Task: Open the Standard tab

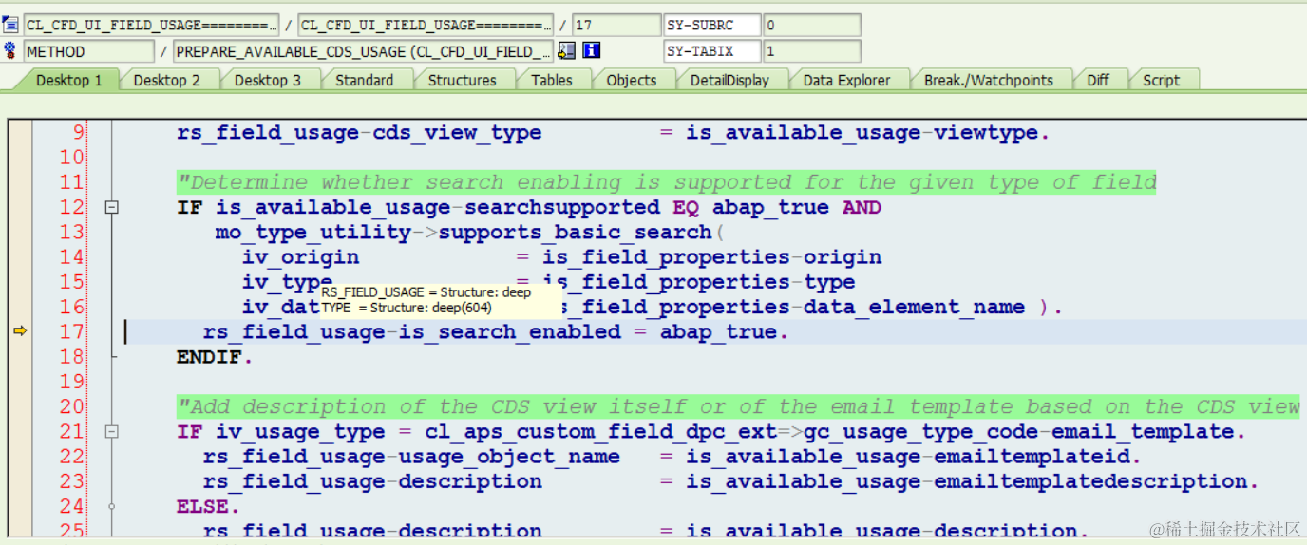Action: coord(365,80)
